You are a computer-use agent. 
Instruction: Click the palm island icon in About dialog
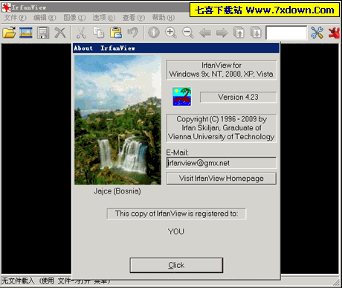click(x=182, y=97)
